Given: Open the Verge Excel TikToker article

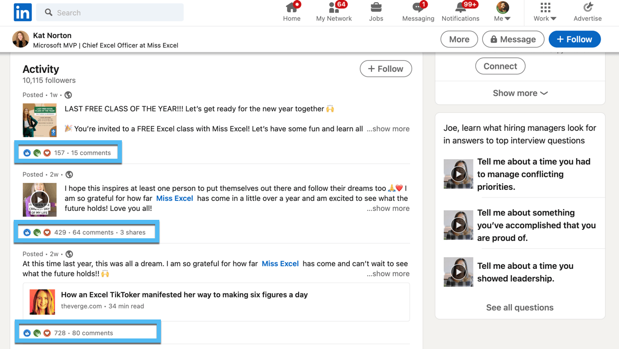Looking at the screenshot, I should pos(184,295).
